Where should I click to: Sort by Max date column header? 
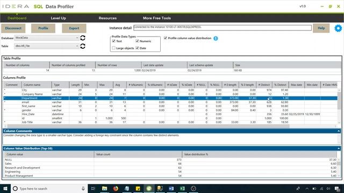coord(296,85)
